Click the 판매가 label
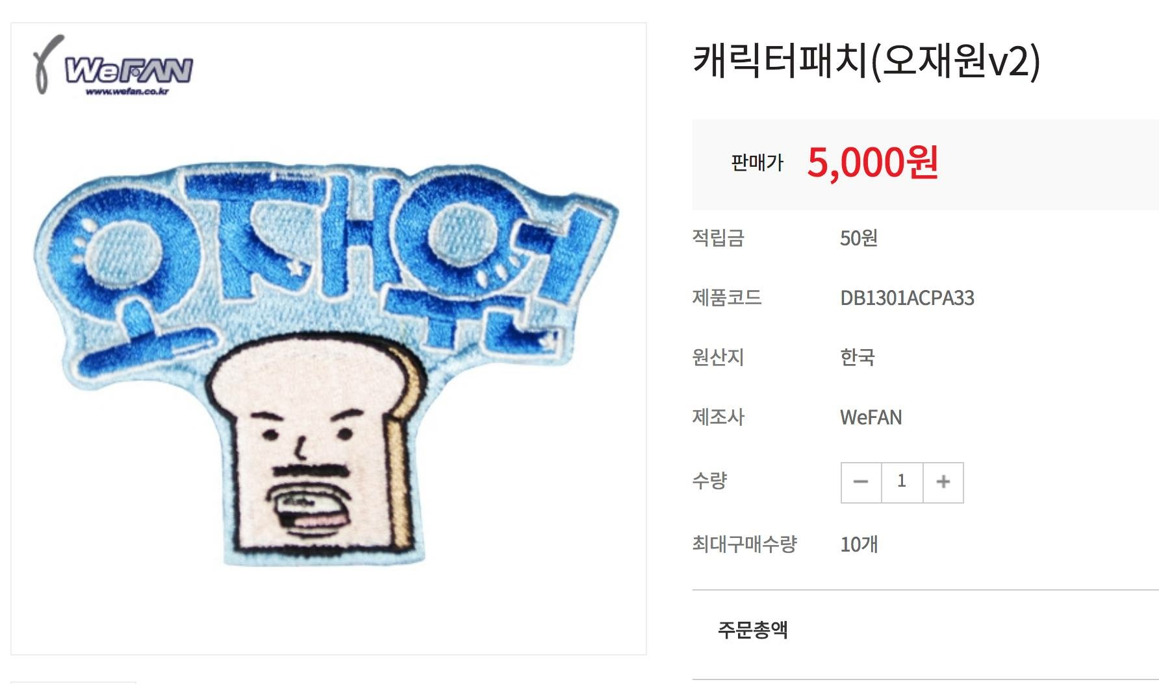 (x=758, y=162)
